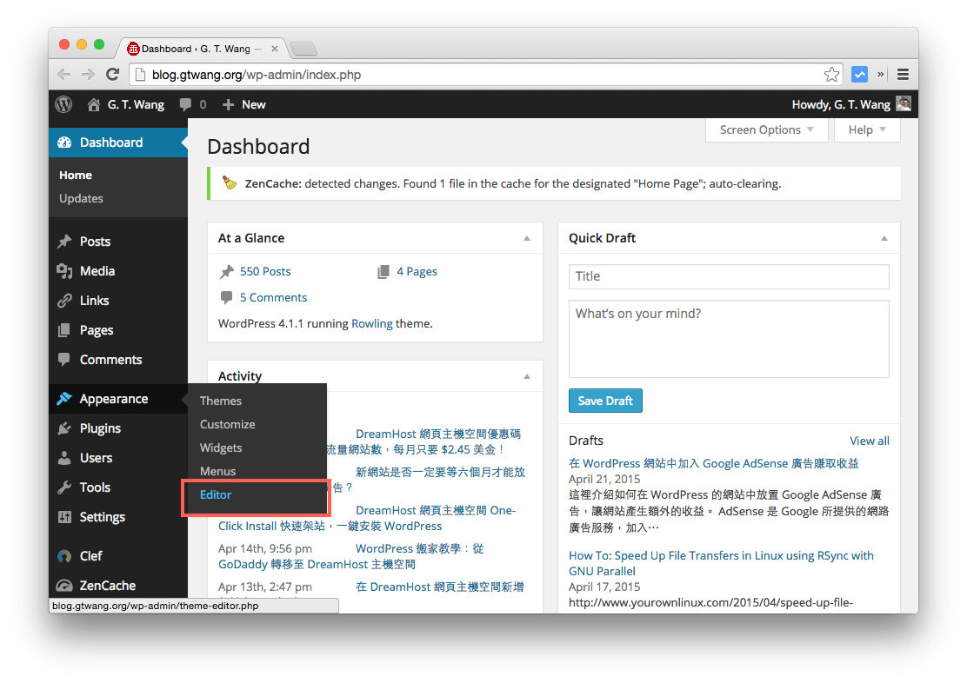The height and width of the screenshot is (683, 967).
Task: Click the Title field in Quick Draft
Action: point(728,276)
